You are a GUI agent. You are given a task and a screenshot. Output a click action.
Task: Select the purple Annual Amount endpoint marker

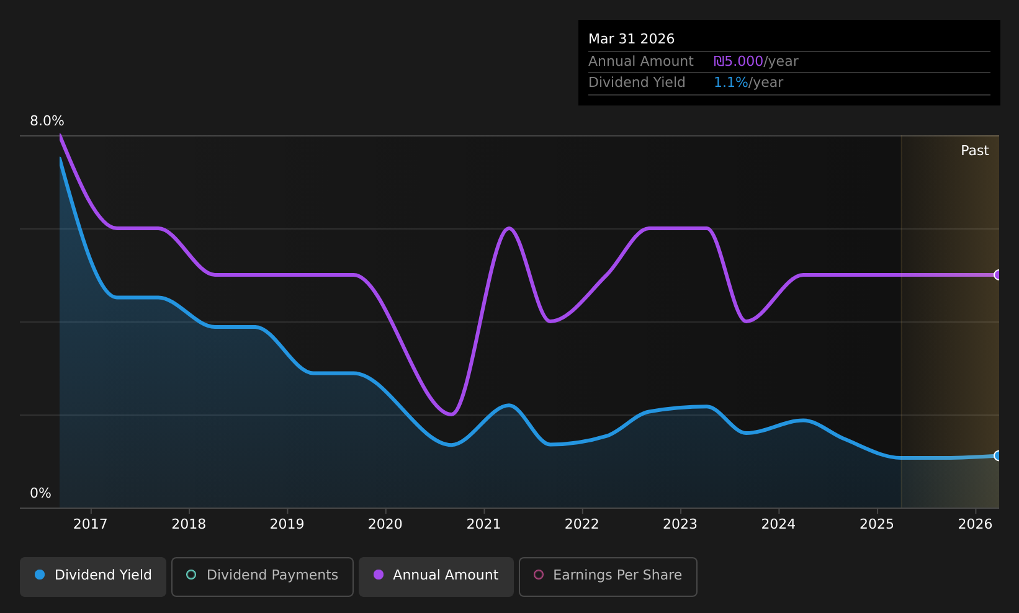click(x=998, y=275)
